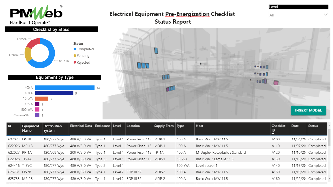Click the PMWeb logo
This screenshot has height=187, width=333.
(36, 15)
